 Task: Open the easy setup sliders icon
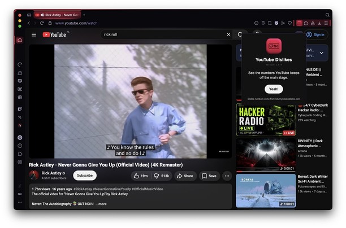[x=326, y=23]
